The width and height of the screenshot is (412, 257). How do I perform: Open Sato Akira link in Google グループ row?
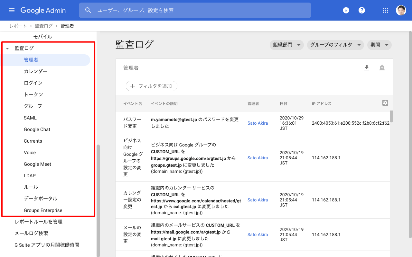tap(258, 158)
